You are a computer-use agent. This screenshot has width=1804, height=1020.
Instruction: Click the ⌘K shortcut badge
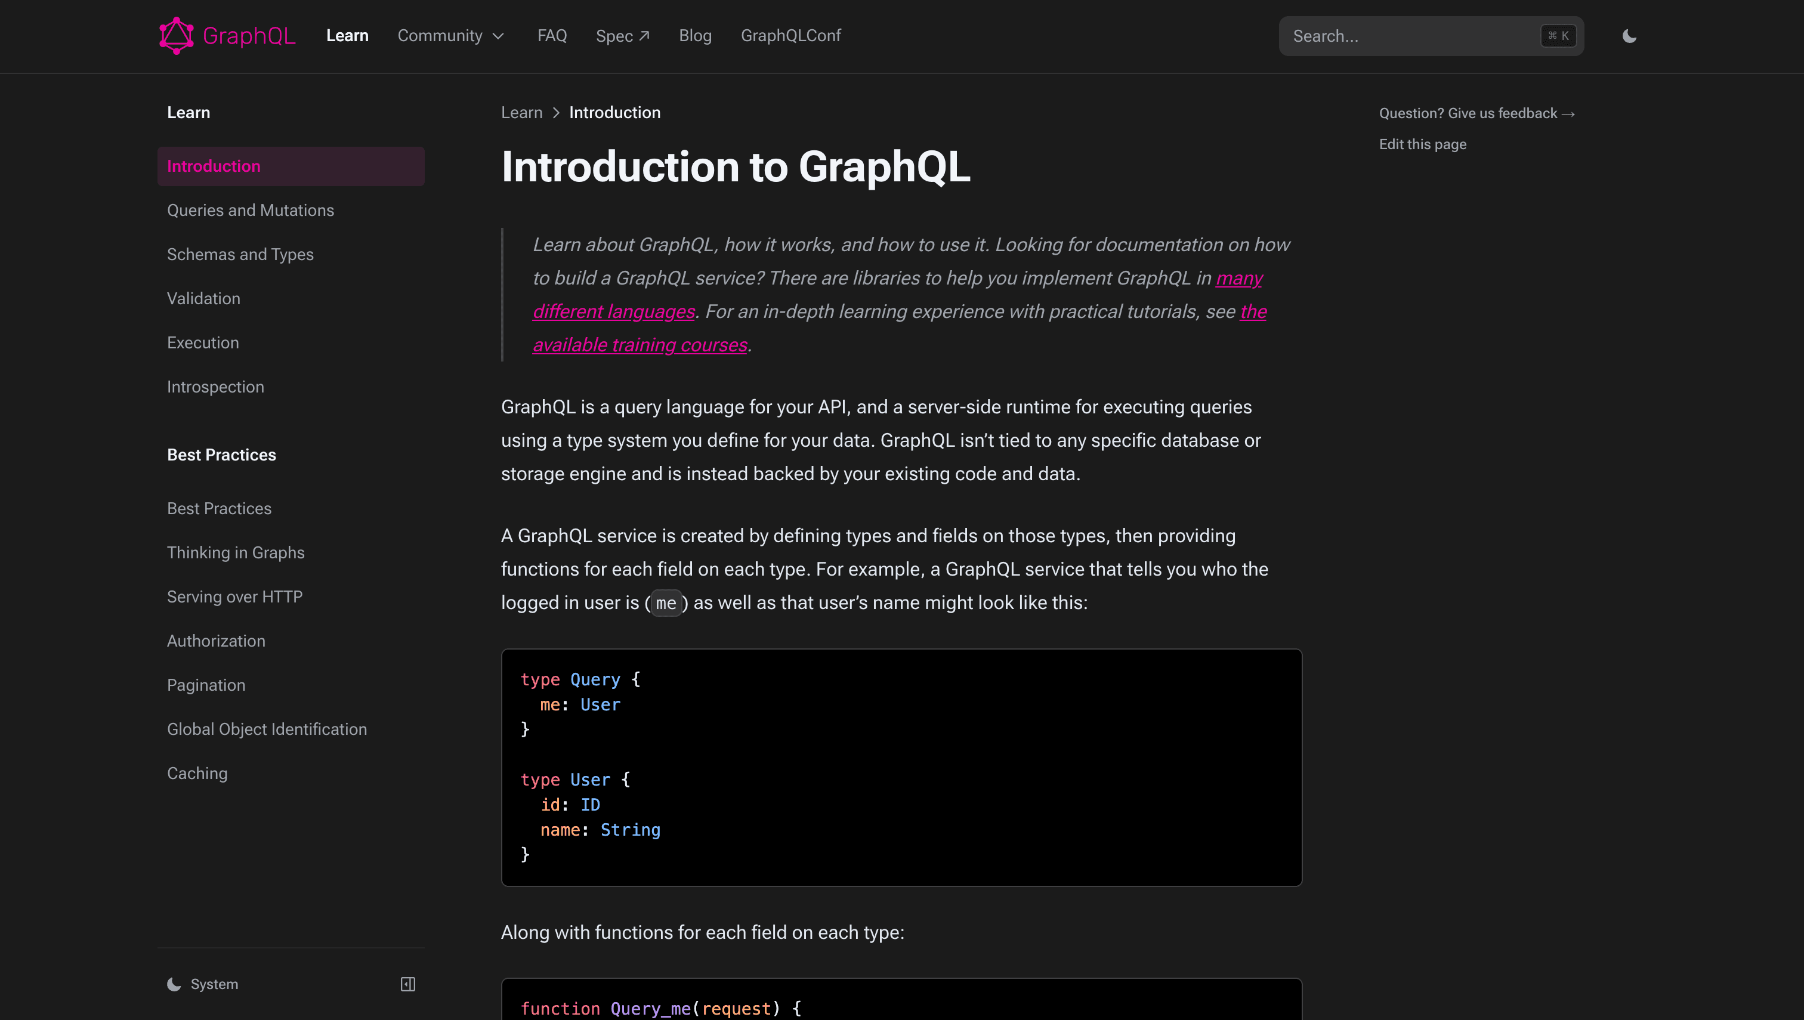click(x=1558, y=36)
